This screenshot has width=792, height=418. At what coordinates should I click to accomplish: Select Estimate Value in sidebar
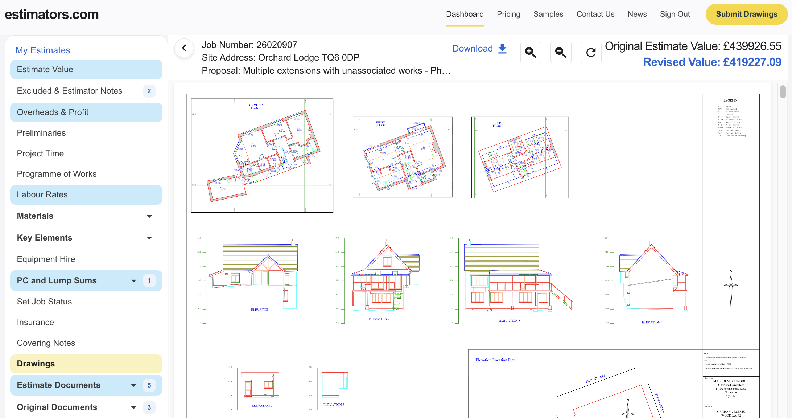coord(86,70)
